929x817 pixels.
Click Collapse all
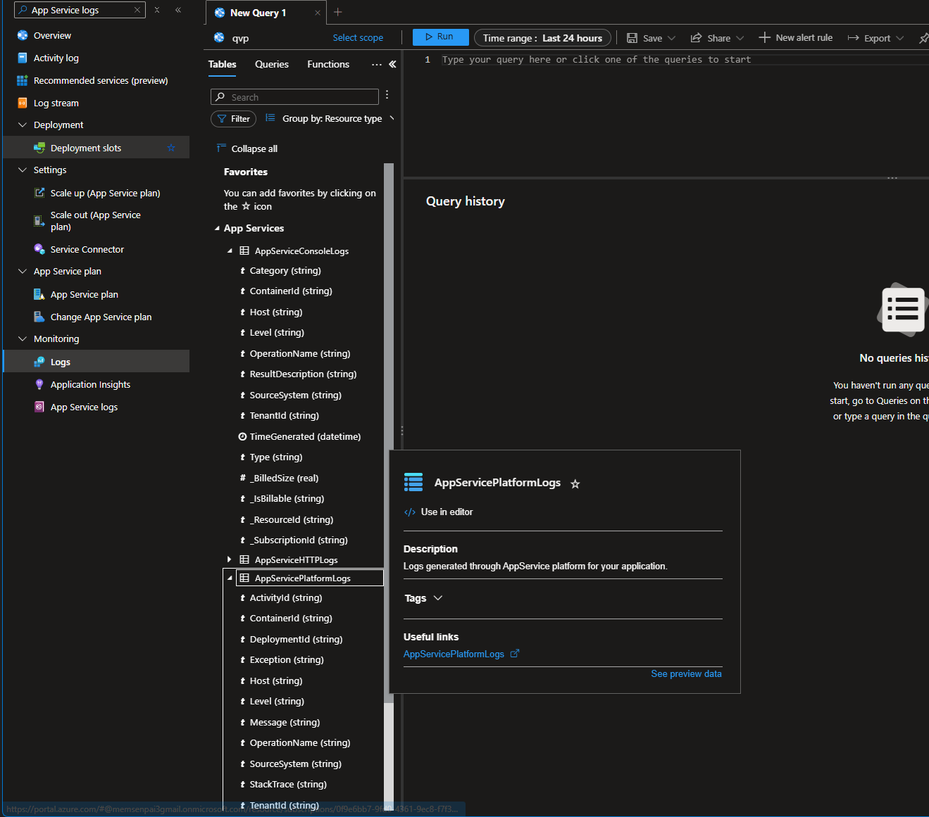(247, 148)
